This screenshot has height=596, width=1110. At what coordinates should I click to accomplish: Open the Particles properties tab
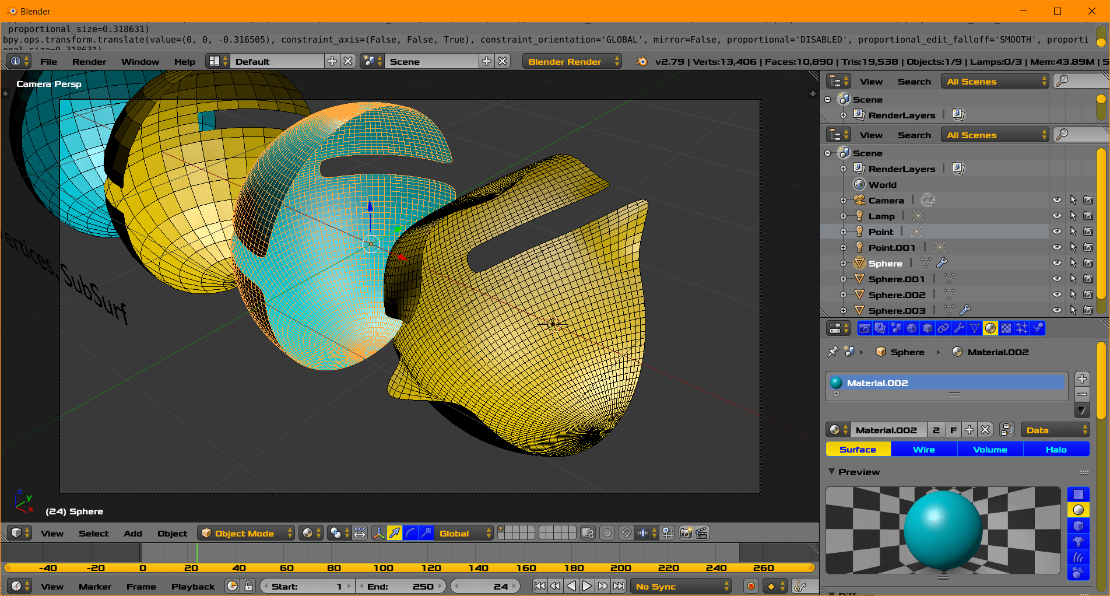click(1021, 328)
